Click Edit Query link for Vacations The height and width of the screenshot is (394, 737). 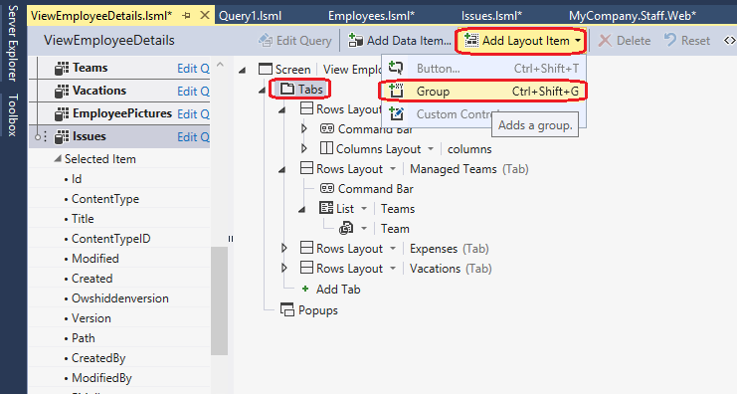click(x=193, y=92)
